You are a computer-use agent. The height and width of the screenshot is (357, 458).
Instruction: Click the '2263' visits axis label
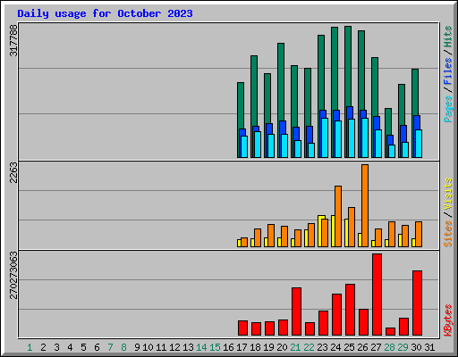pos(13,172)
